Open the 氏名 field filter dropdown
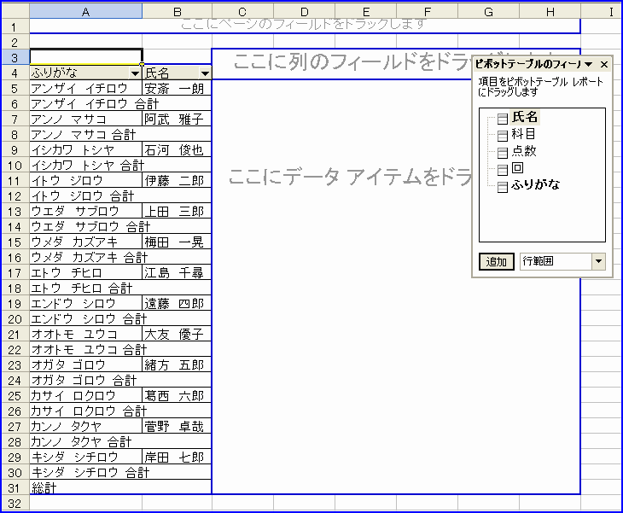 205,73
